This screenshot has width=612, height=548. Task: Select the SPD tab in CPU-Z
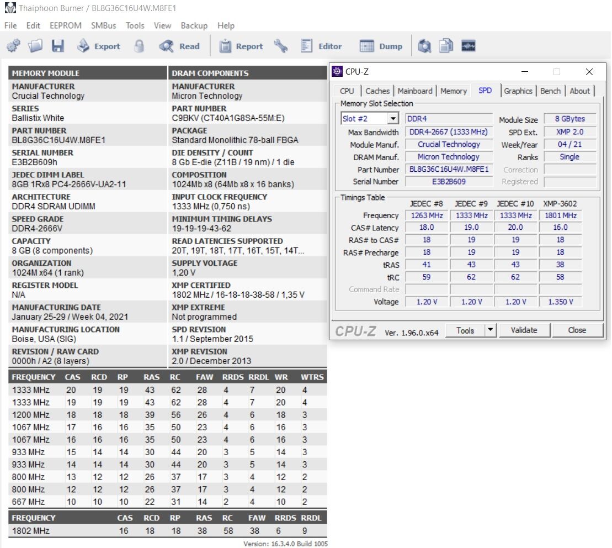click(485, 90)
